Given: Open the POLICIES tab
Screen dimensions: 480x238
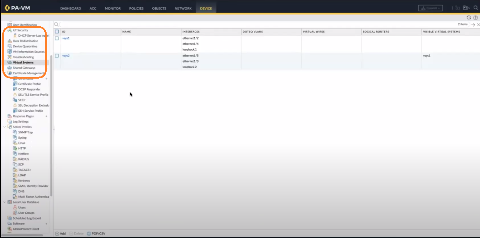Looking at the screenshot, I should (136, 9).
